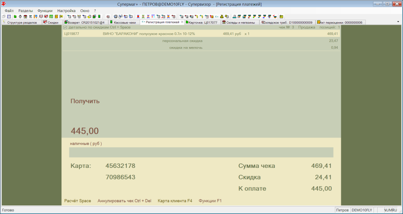The width and height of the screenshot is (403, 214).
Task: Click the cascade windows toolbar icon
Action: (x=4, y=17)
